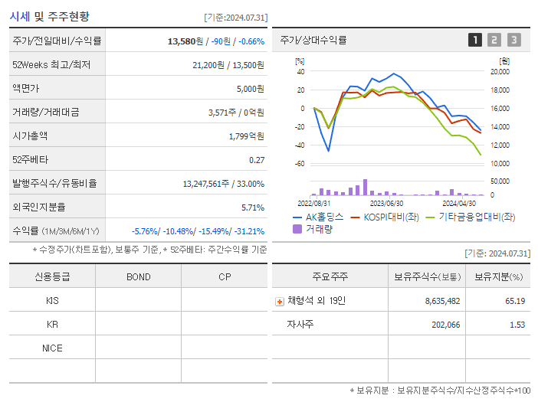
Task: Select the BOND column header
Action: click(x=139, y=277)
